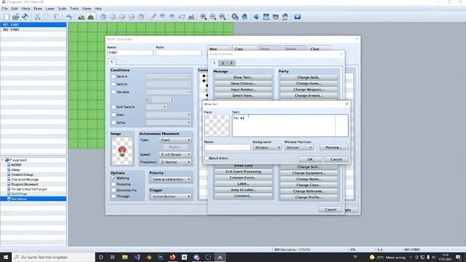Open the Trigger Action Button dropdown

pyautogui.click(x=170, y=196)
